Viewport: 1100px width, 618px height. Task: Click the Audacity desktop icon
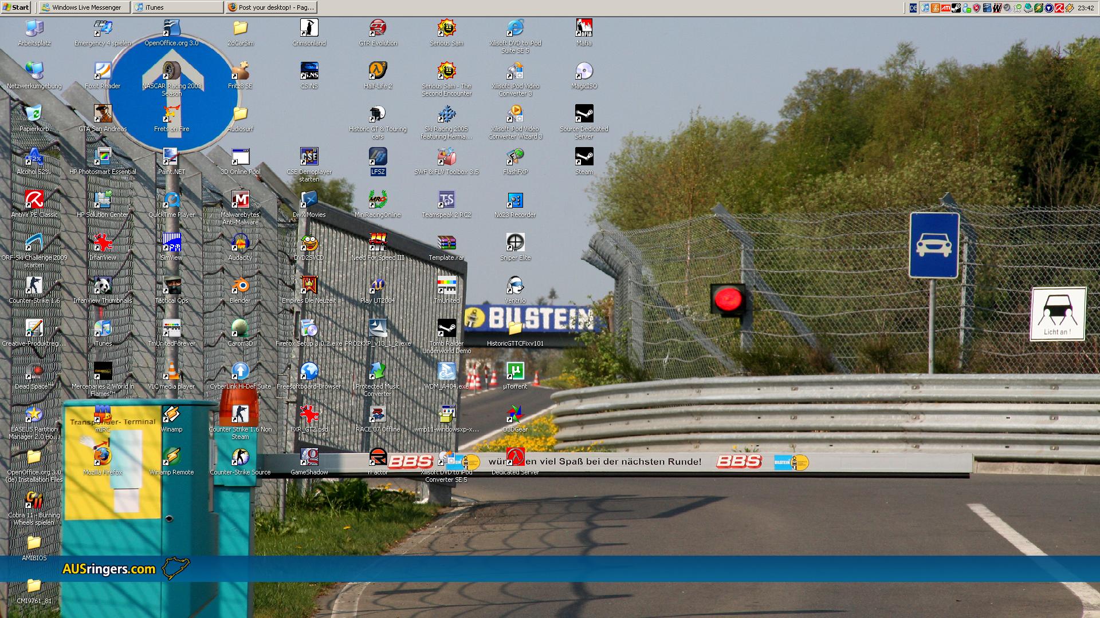coord(240,243)
